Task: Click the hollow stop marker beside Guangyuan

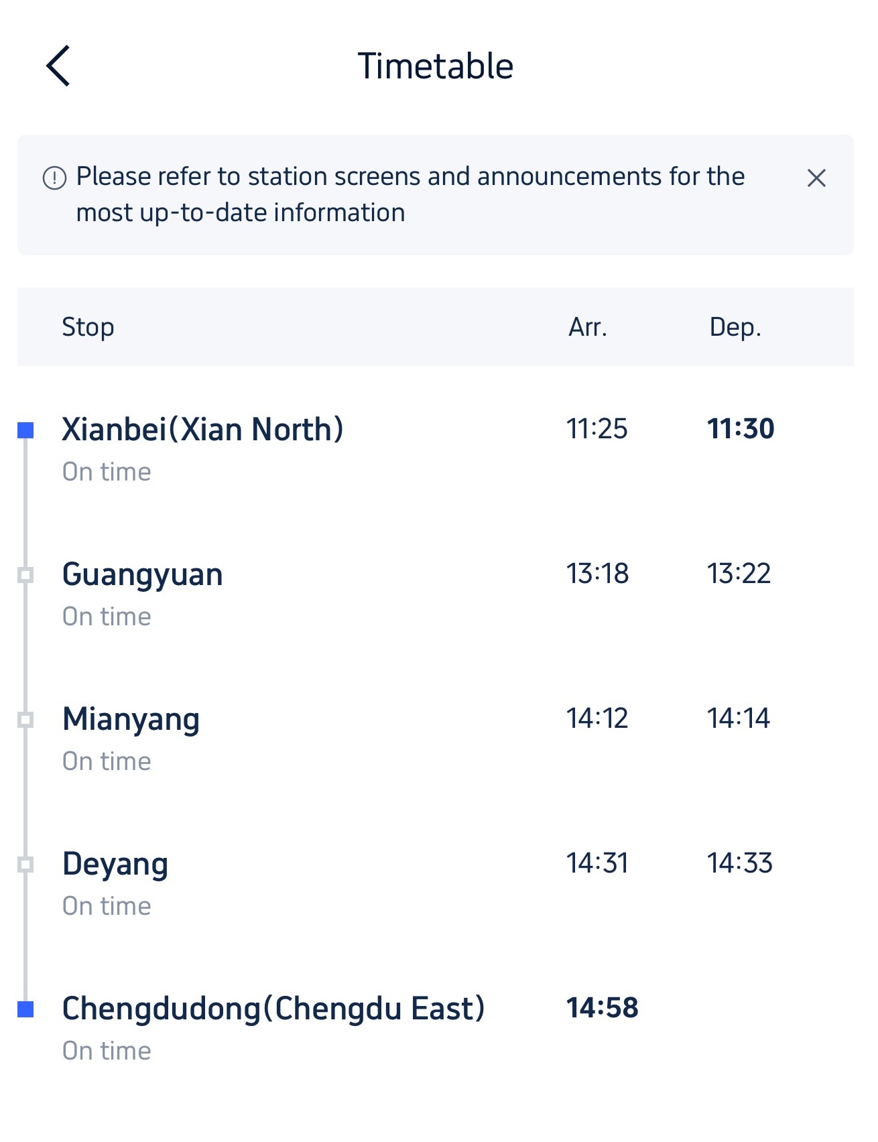Action: pyautogui.click(x=25, y=575)
